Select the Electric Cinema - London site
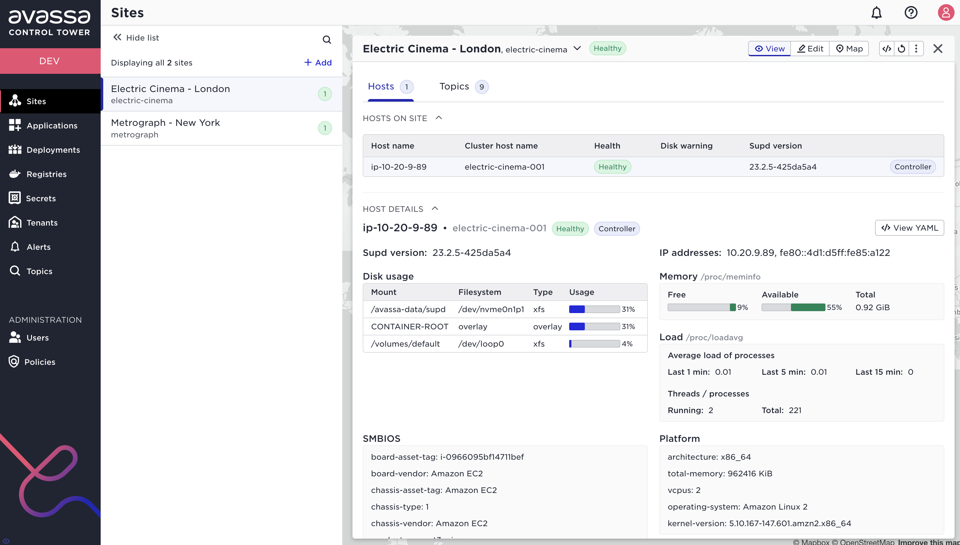This screenshot has height=545, width=960. coord(222,94)
